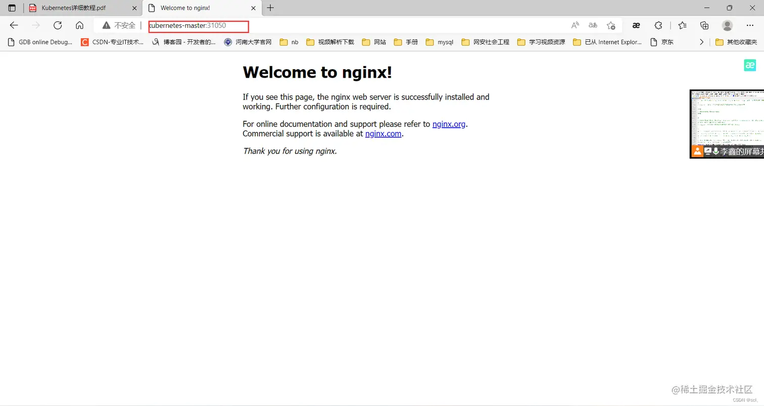764x406 pixels.
Task: Switch to the Kubernetes详细教程.pdf tab
Action: (83, 8)
